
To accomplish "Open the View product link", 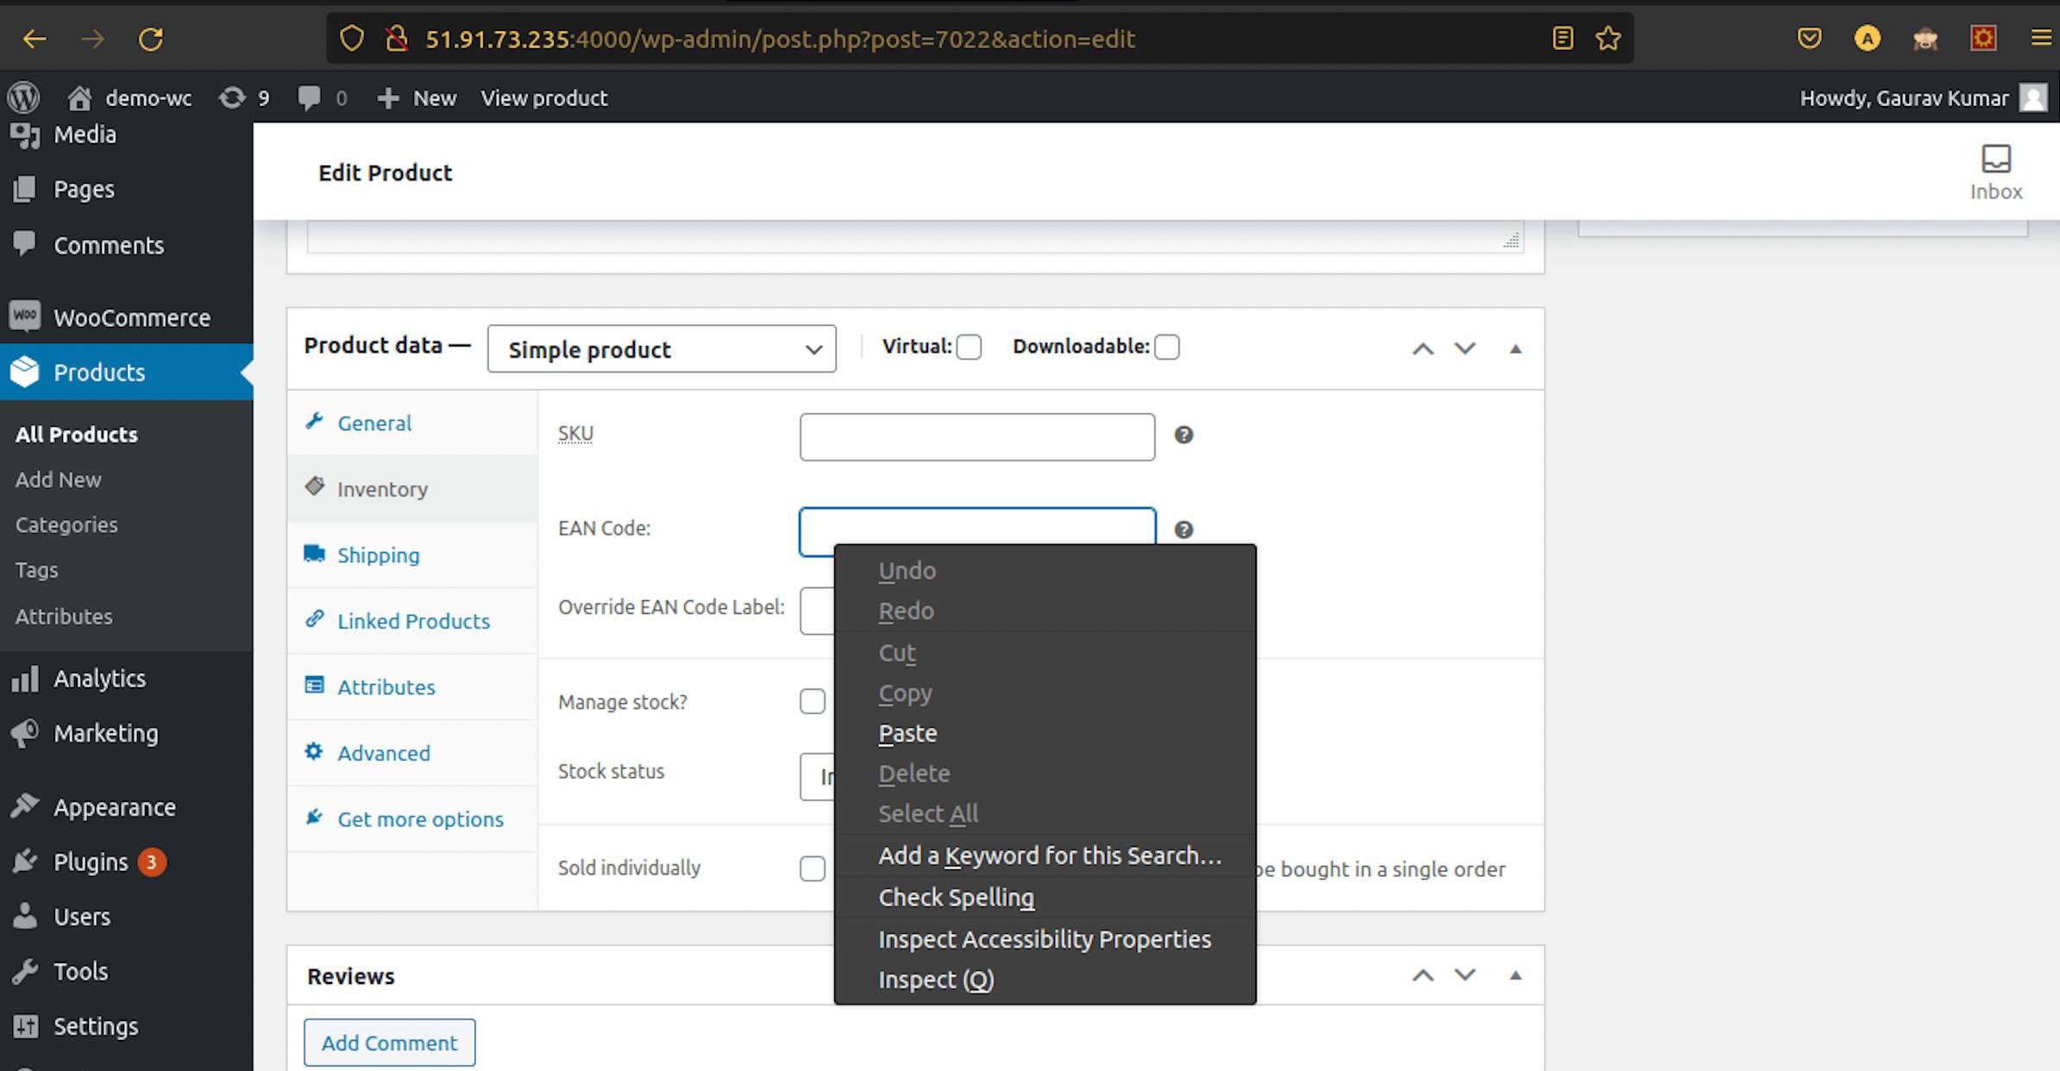I will tap(544, 98).
